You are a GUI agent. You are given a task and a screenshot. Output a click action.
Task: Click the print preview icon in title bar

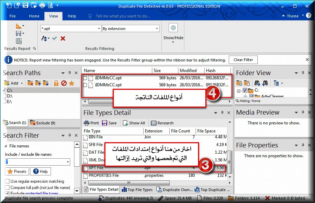point(50,5)
